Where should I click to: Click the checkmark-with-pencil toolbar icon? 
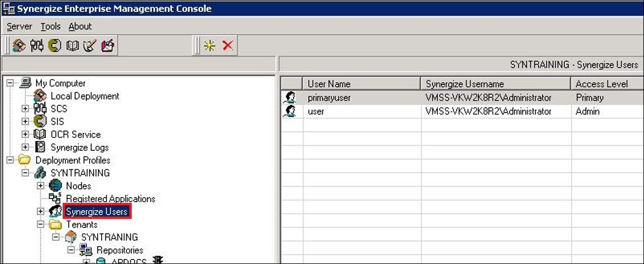click(x=90, y=46)
